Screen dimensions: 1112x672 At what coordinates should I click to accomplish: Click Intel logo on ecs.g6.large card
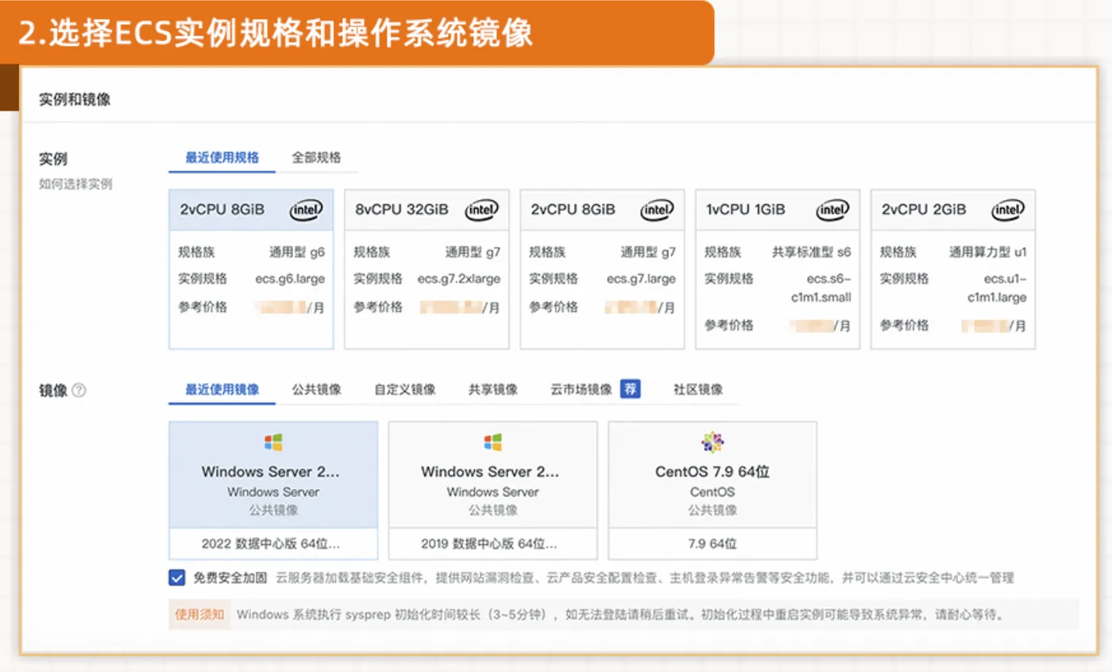click(306, 210)
